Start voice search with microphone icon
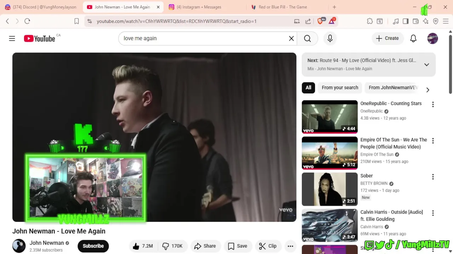This screenshot has width=453, height=254. [330, 38]
